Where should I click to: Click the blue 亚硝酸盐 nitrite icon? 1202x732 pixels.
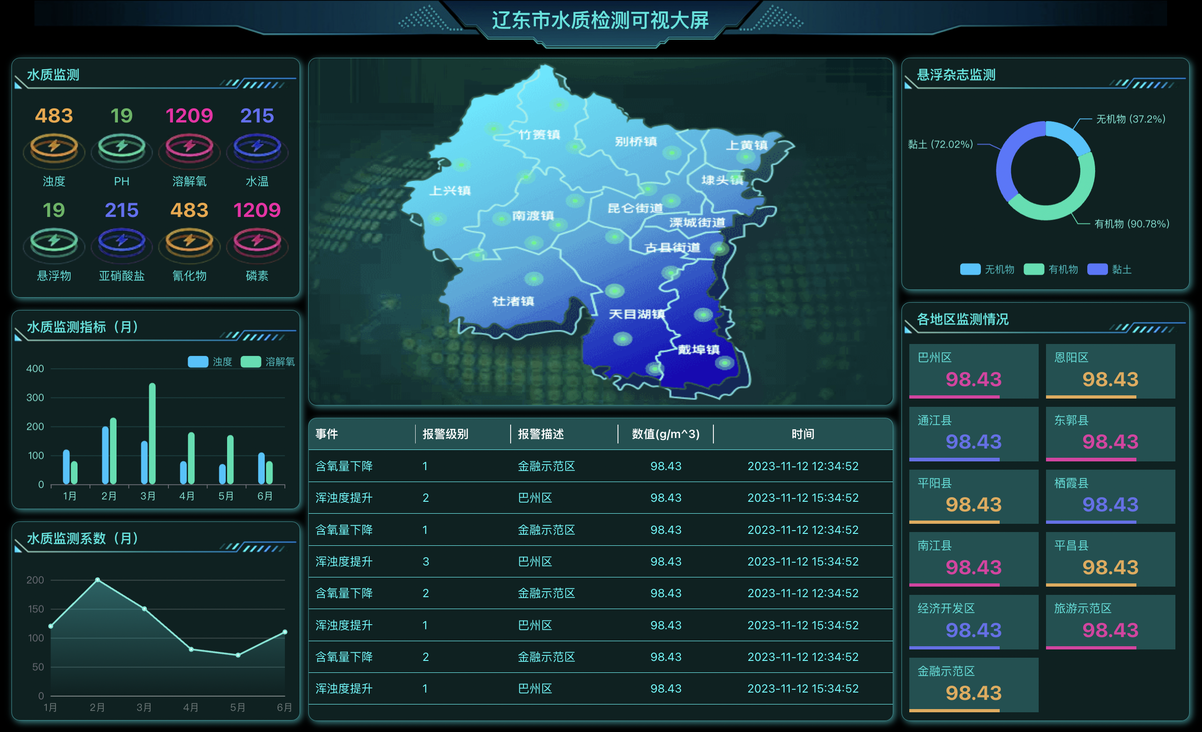coord(122,241)
